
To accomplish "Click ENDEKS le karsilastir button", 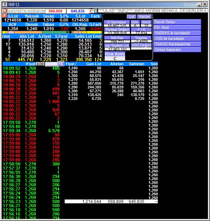I will pos(177,33).
